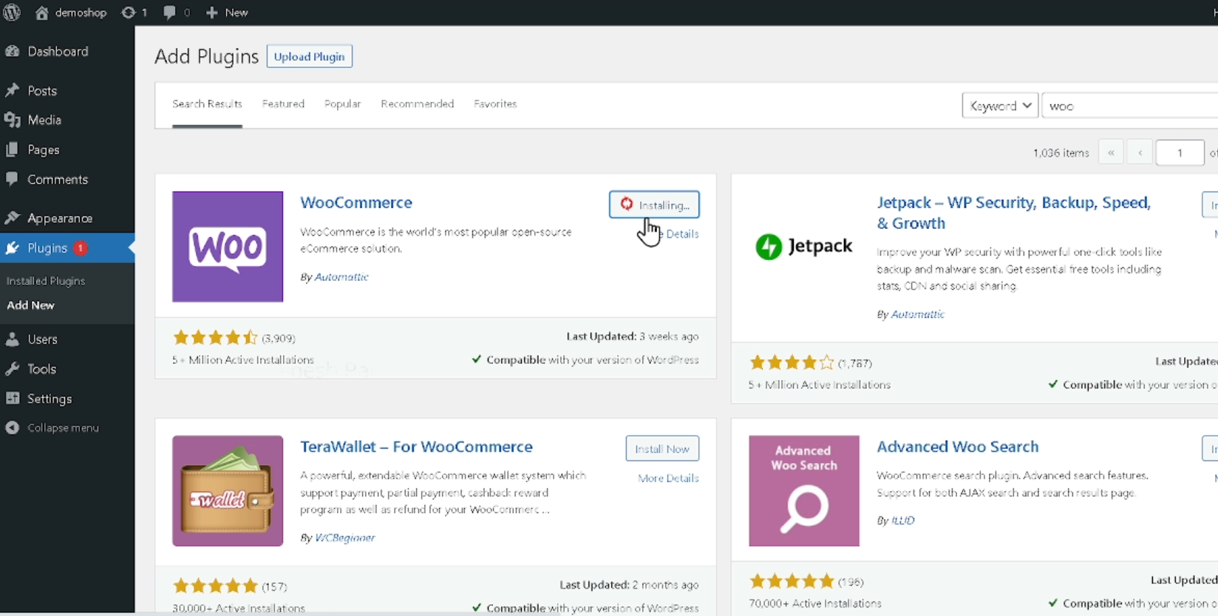Viewport: 1218px width, 616px height.
Task: Click the plugin search input field
Action: (x=1131, y=106)
